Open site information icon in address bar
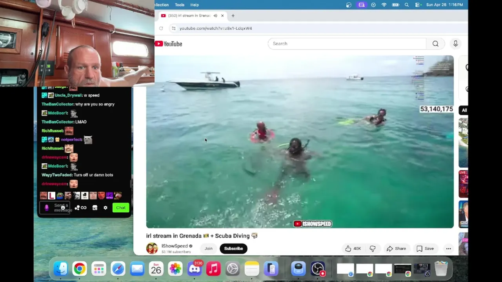 pos(173,28)
